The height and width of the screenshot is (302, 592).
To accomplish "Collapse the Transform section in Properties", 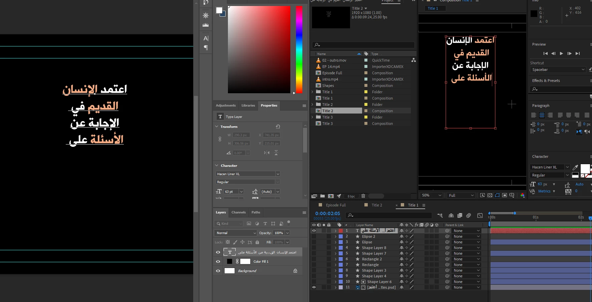I will [217, 127].
